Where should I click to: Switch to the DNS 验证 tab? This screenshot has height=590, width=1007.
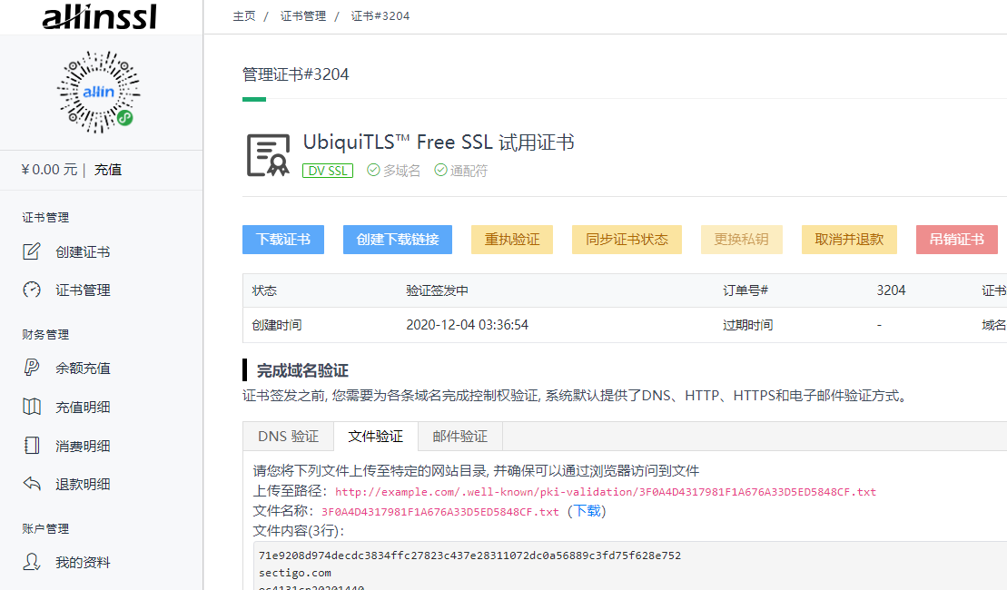click(289, 437)
